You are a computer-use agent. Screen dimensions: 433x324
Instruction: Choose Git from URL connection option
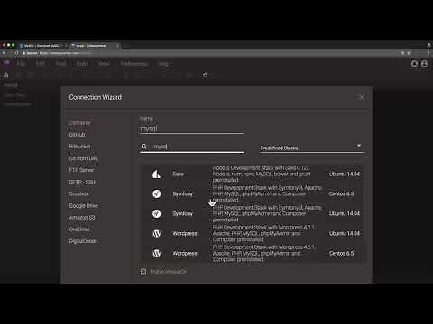point(83,158)
